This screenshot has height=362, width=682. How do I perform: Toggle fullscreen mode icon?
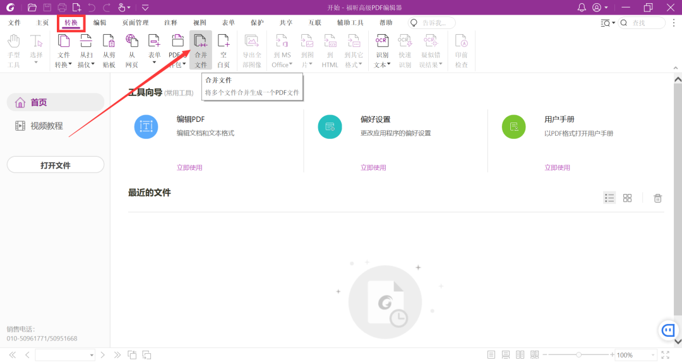pos(666,355)
